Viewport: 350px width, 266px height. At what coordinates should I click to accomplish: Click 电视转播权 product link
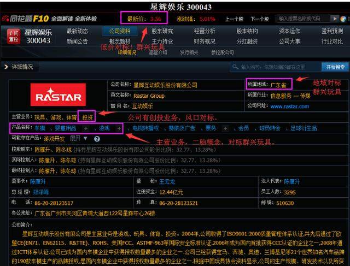pyautogui.click(x=145, y=128)
